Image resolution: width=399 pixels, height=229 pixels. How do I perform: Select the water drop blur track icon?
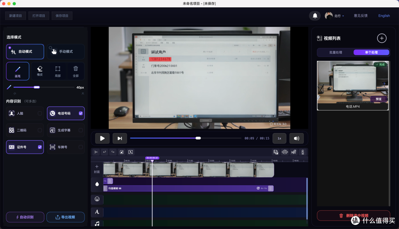[97, 184]
